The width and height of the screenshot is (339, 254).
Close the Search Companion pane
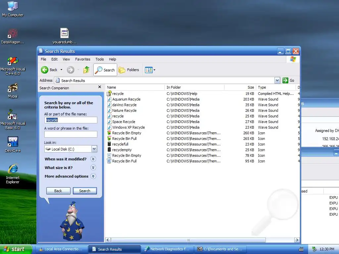pos(99,87)
